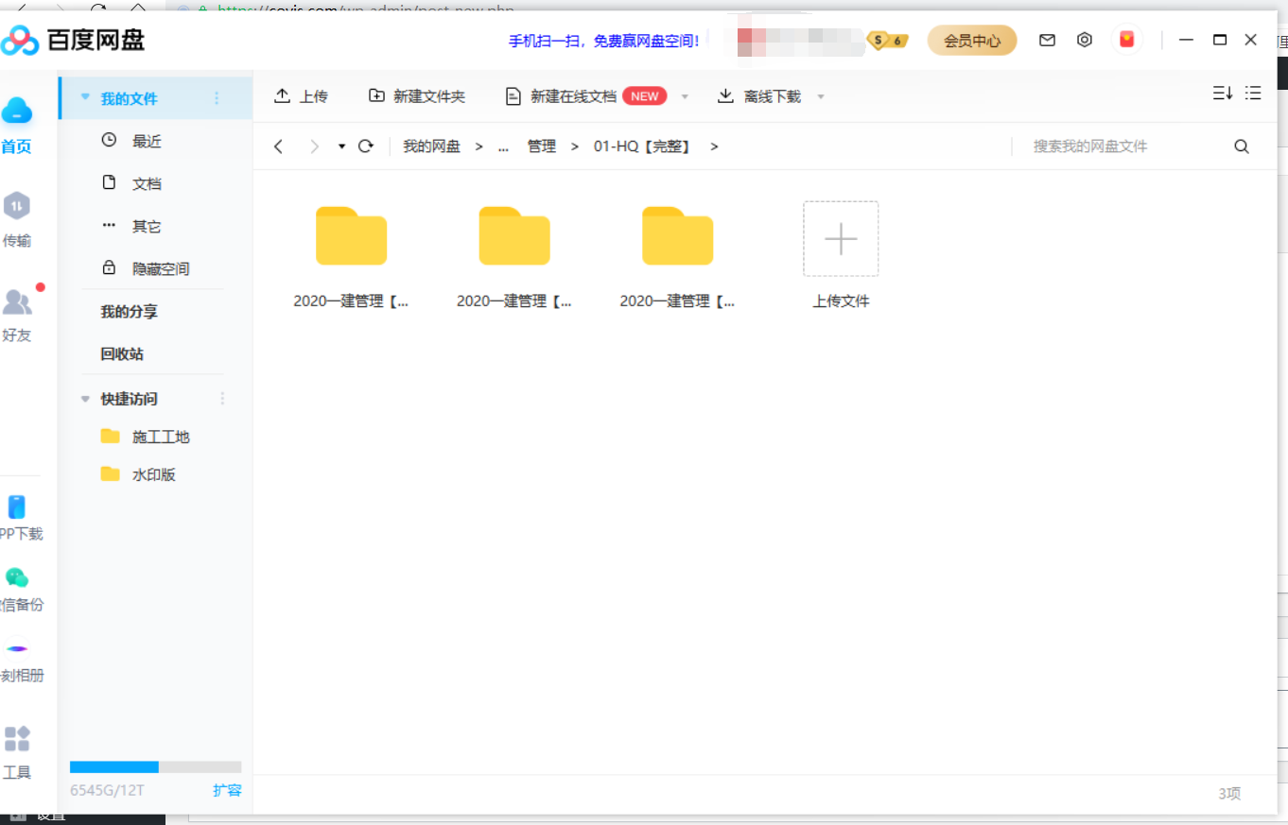Open the 首页 home section in left rail
Image resolution: width=1288 pixels, height=825 pixels.
(x=17, y=125)
